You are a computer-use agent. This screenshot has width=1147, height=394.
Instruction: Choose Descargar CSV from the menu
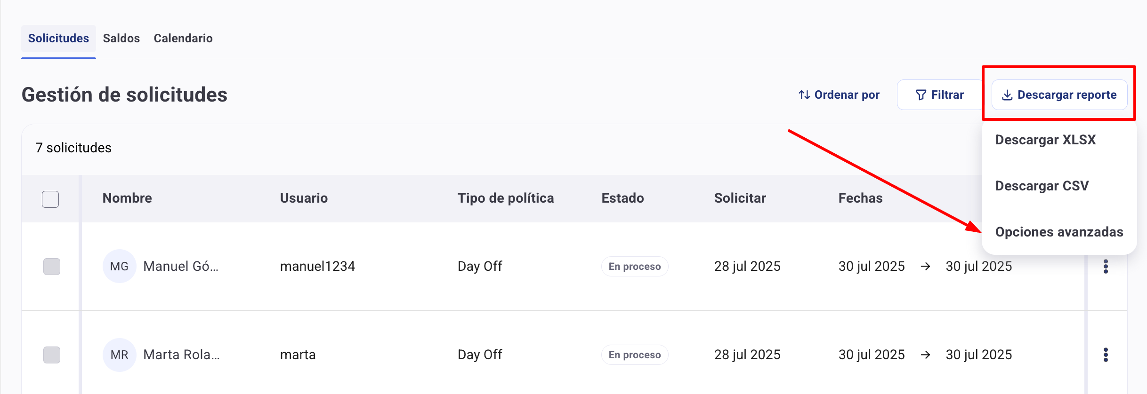coord(1042,186)
